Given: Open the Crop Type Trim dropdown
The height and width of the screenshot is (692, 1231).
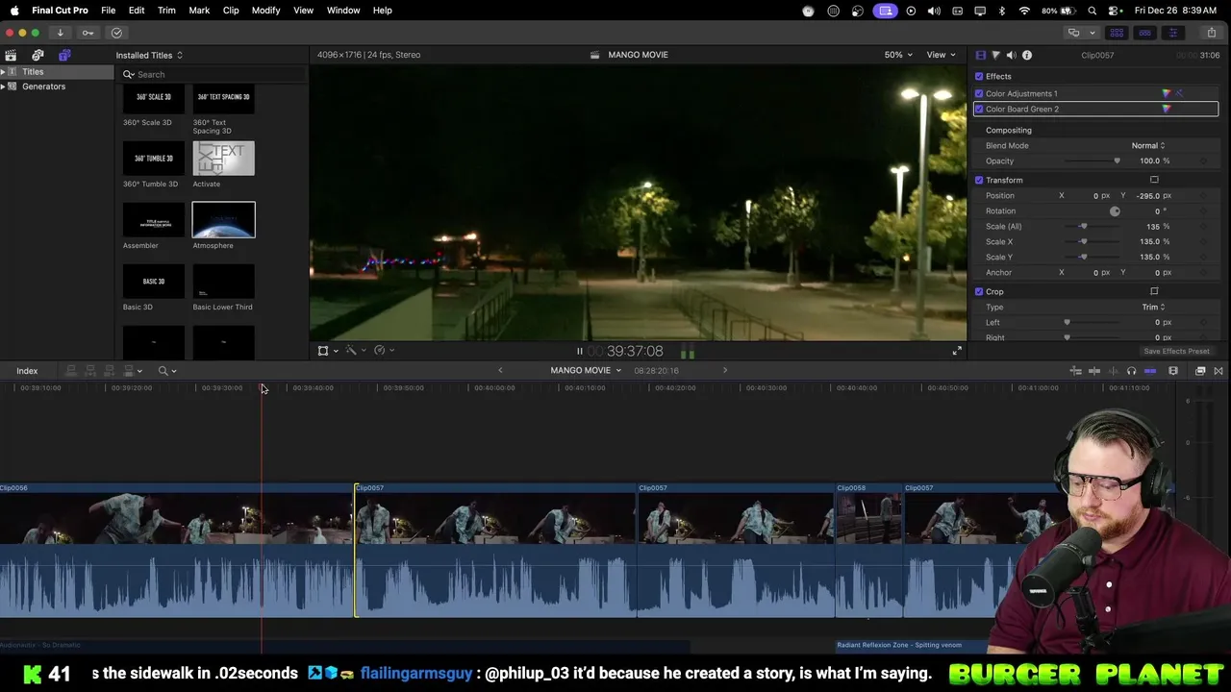Looking at the screenshot, I should 1153,307.
